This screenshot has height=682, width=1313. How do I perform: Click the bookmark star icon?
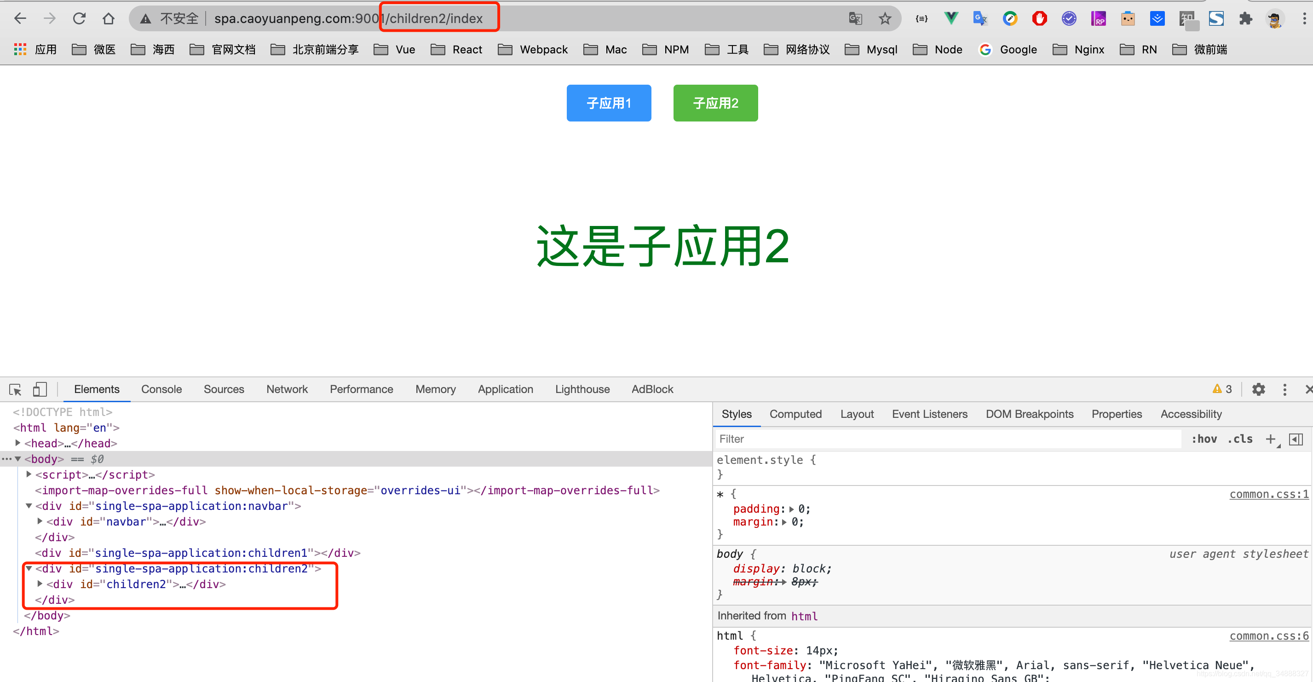[x=885, y=19]
